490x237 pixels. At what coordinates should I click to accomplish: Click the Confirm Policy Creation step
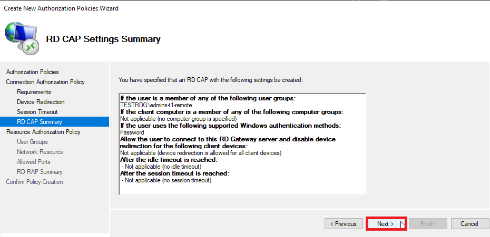[x=34, y=182]
